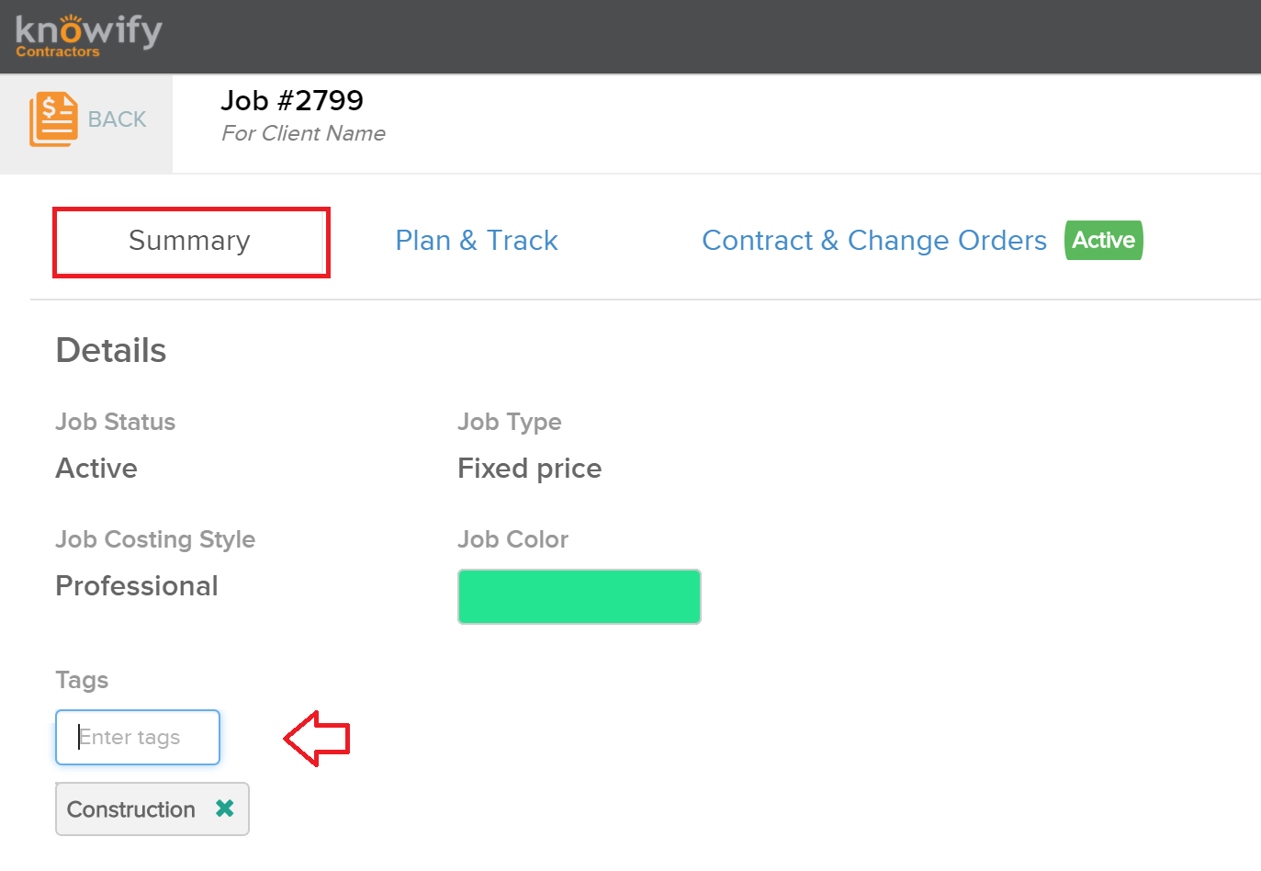Focus the Enter tags input field
The width and height of the screenshot is (1261, 871).
click(138, 737)
